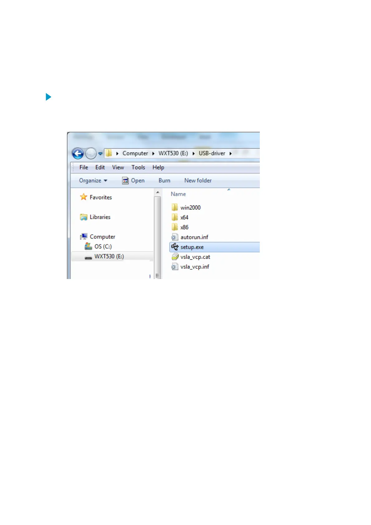Select the win2000 folder
Screen dimensions: 371x525
coord(190,208)
